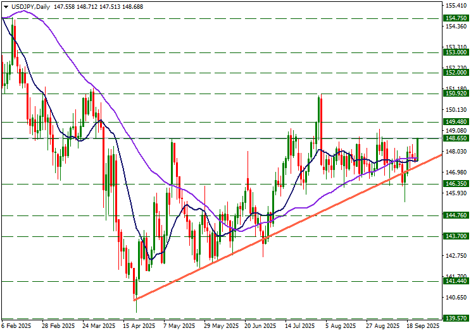Click the 144.760 price level label

456,215
